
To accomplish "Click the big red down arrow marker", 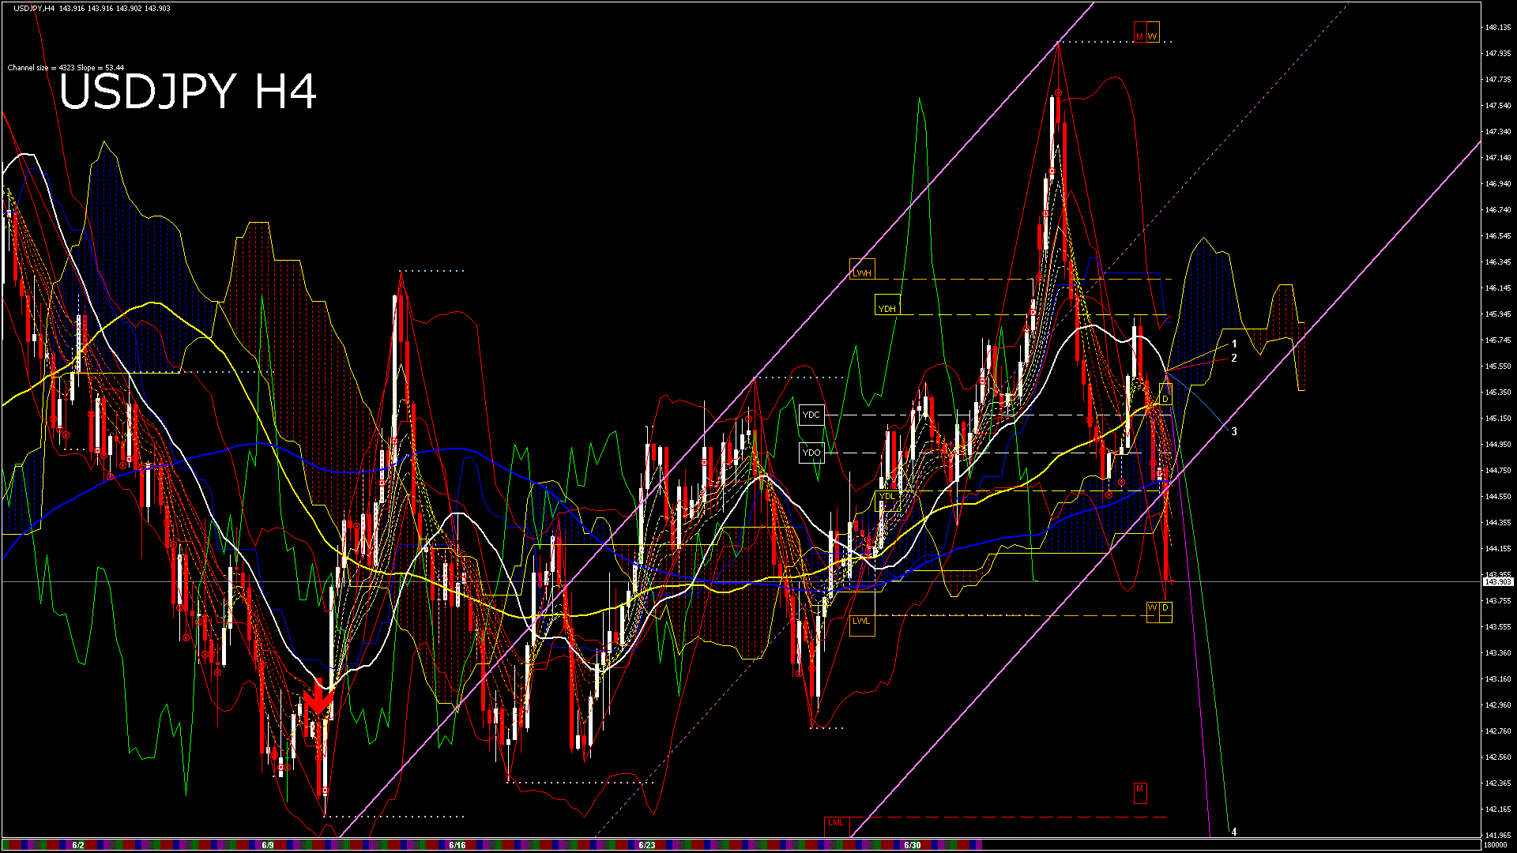I will [318, 698].
